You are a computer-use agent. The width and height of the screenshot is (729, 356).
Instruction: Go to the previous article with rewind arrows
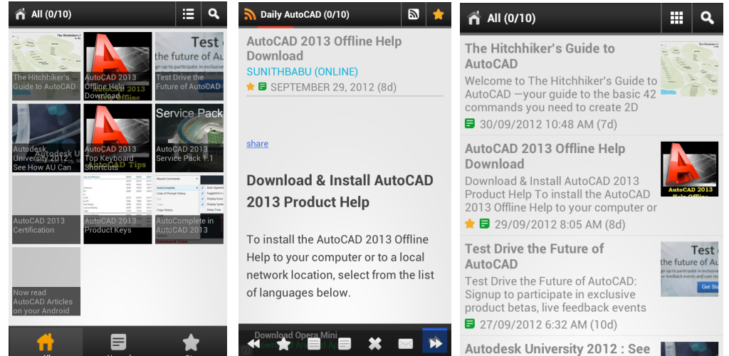pos(253,343)
